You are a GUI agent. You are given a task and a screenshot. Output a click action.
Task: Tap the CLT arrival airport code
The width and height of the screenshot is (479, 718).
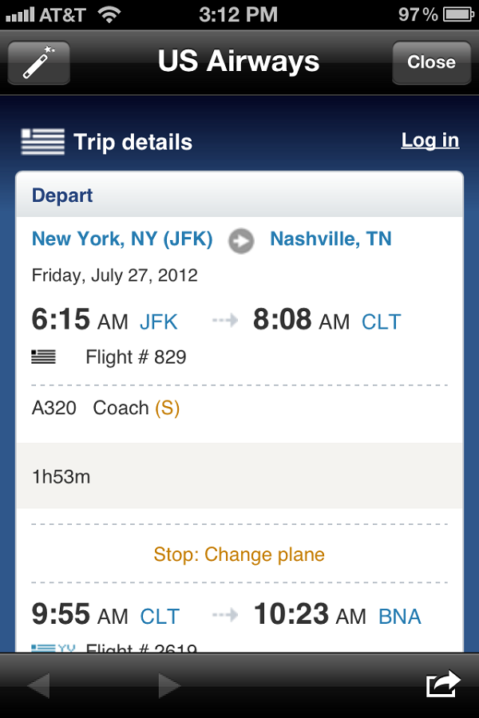click(x=382, y=322)
